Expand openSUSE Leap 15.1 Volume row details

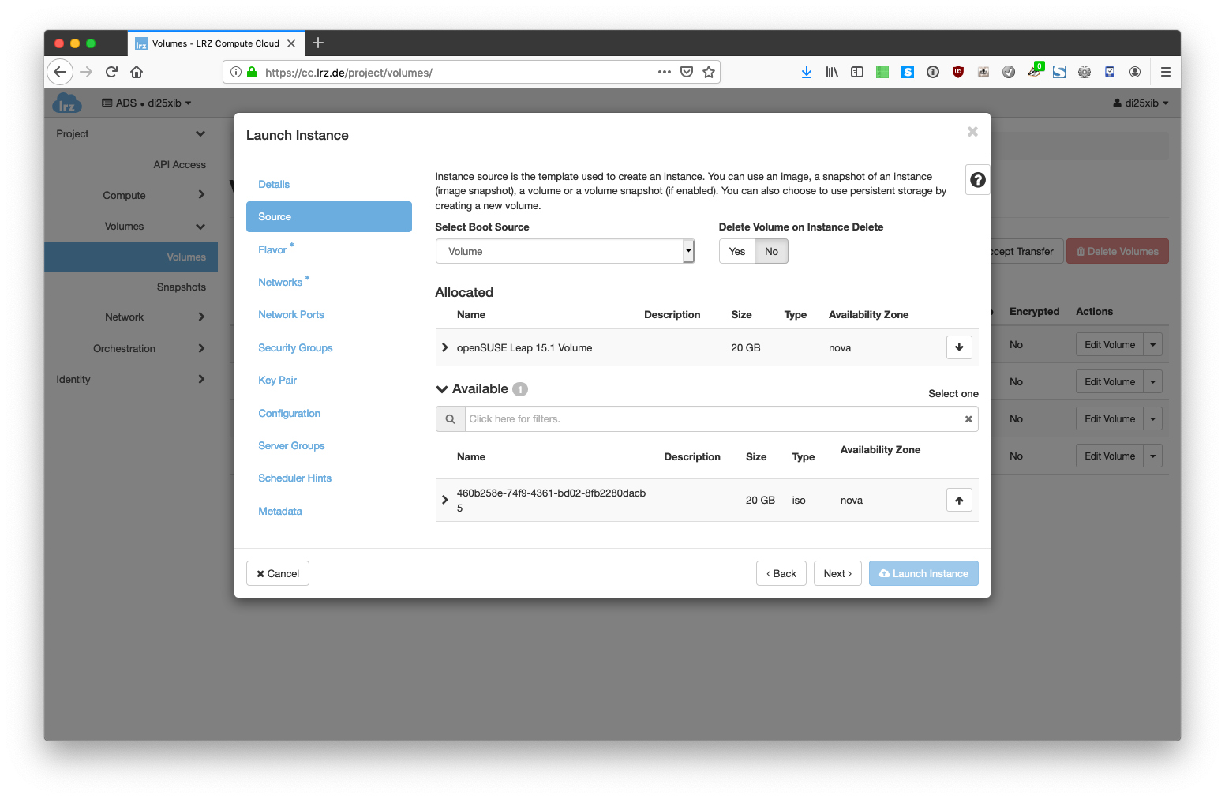pos(445,347)
